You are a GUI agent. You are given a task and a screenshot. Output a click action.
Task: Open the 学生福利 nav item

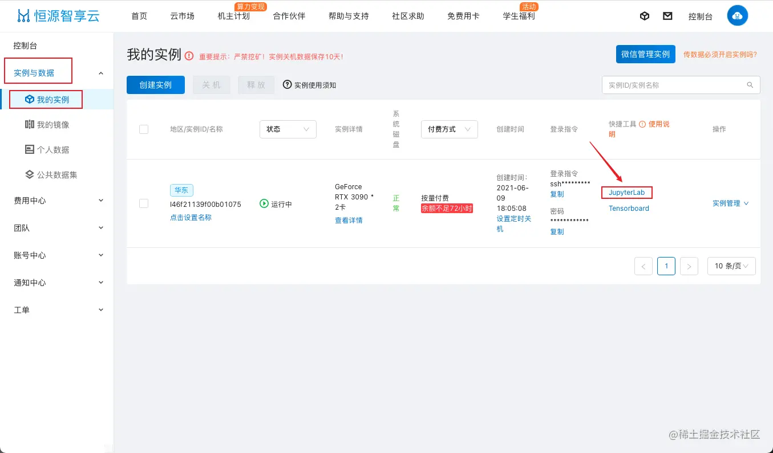(519, 16)
